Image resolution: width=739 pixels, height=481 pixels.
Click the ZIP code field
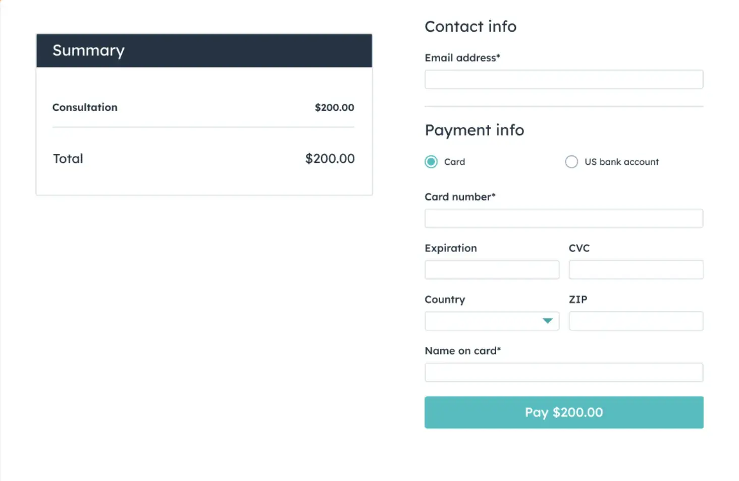pyautogui.click(x=636, y=321)
